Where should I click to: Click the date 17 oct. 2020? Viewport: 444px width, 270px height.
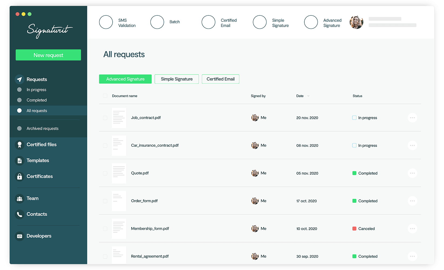pyautogui.click(x=307, y=201)
